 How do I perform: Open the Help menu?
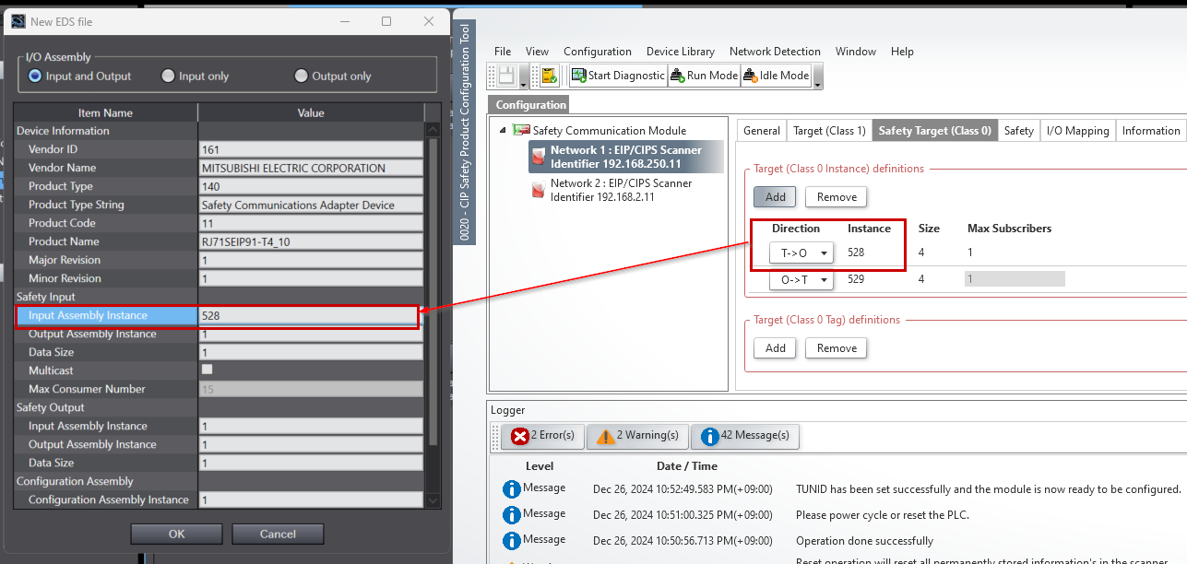pos(902,52)
